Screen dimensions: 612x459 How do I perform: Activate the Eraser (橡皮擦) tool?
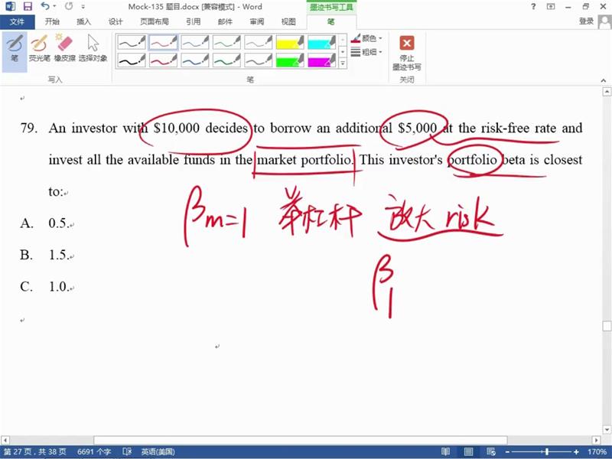64,48
